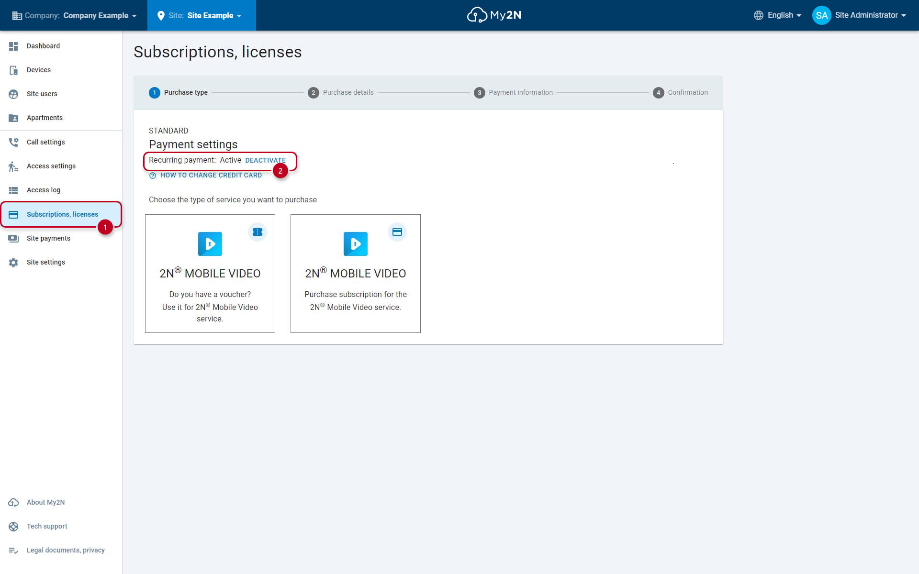
Task: Select Subscriptions, licenses menu item
Action: (x=61, y=214)
